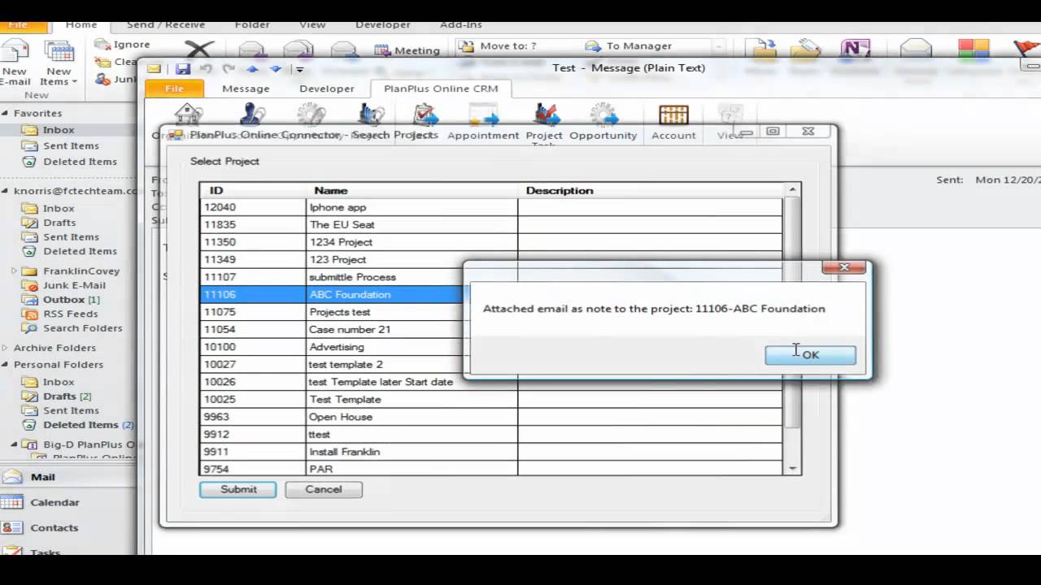Click the ID column header

[253, 190]
